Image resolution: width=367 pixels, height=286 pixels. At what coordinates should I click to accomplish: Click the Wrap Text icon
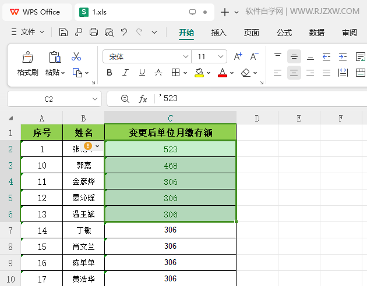pos(360,56)
